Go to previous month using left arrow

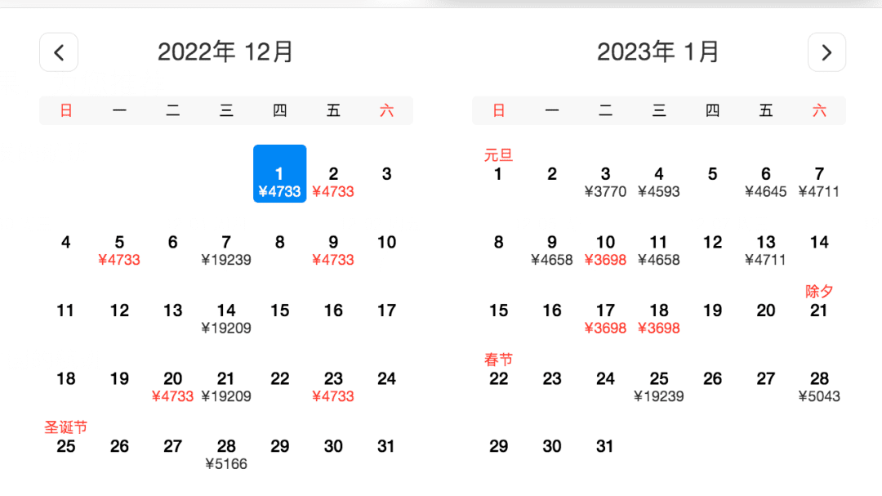(x=59, y=52)
